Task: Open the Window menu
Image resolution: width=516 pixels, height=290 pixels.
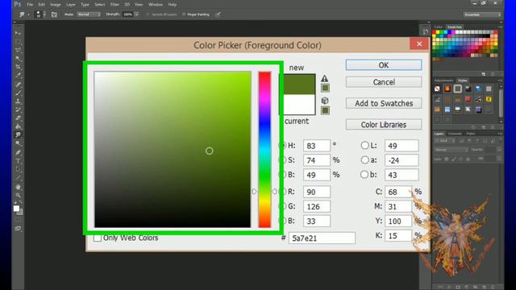Action: pyautogui.click(x=156, y=5)
